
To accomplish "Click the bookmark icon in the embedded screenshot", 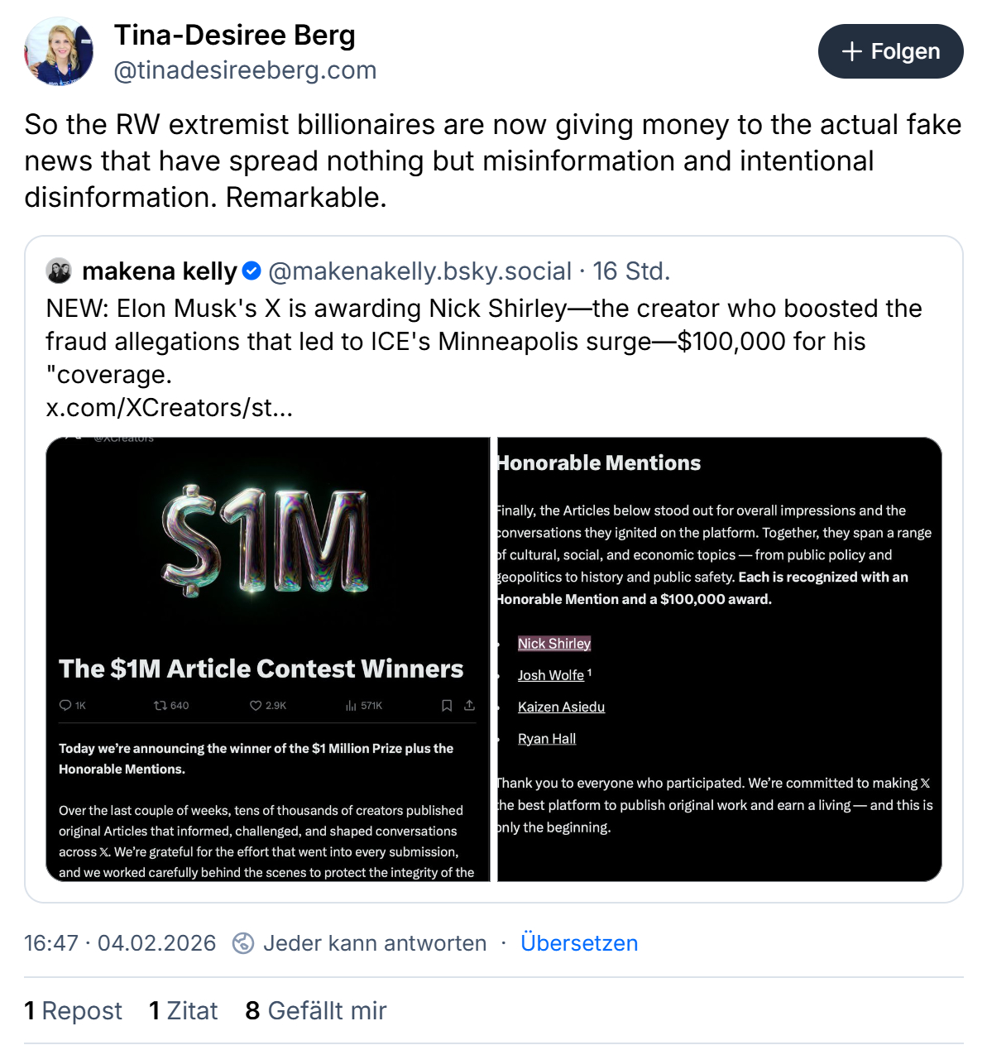I will (x=447, y=706).
